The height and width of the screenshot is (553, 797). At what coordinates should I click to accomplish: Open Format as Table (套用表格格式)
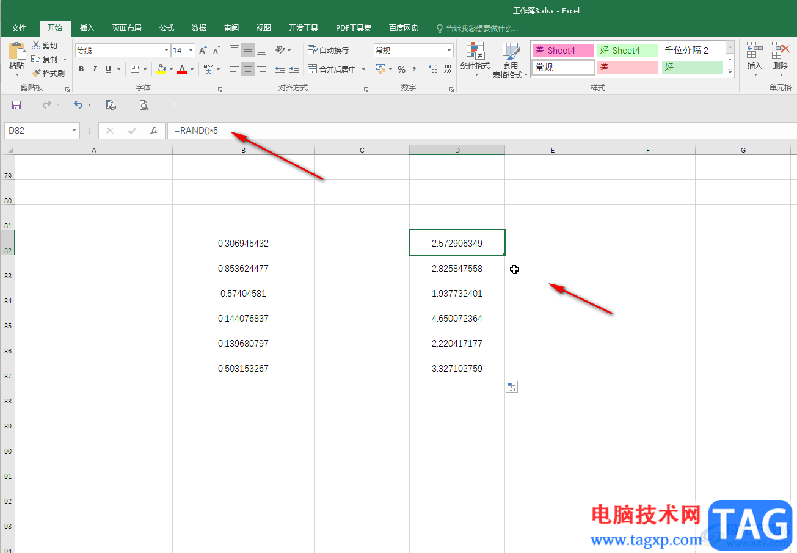(510, 60)
